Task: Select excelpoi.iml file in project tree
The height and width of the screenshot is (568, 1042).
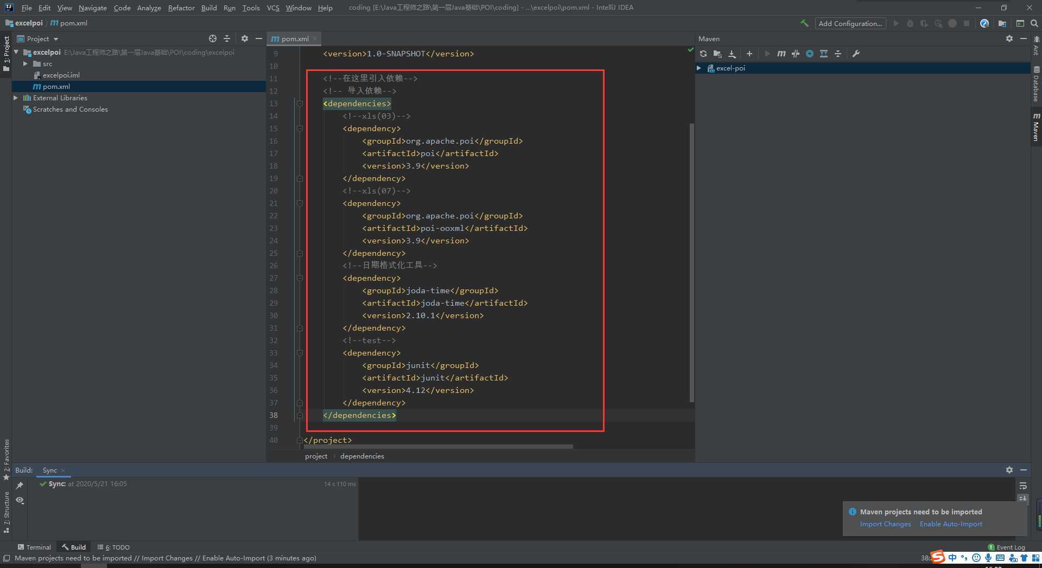Action: click(x=61, y=75)
